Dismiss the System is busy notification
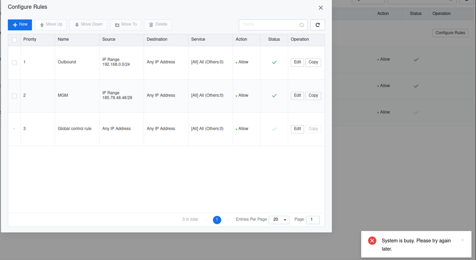Viewport: 476px width, 260px height. point(462,240)
